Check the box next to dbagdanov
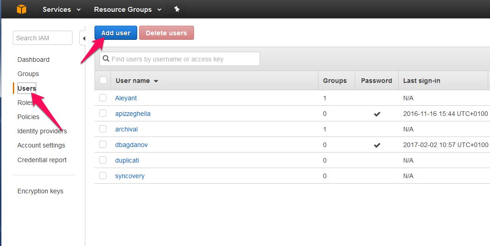This screenshot has width=490, height=246. pos(103,145)
